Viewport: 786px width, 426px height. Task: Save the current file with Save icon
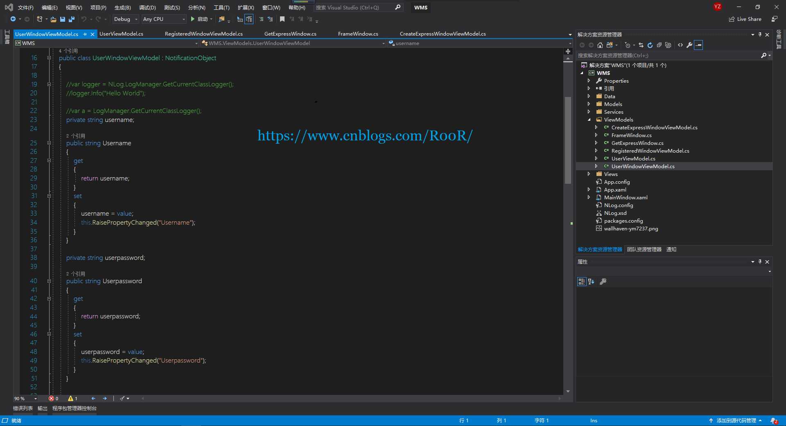point(63,19)
